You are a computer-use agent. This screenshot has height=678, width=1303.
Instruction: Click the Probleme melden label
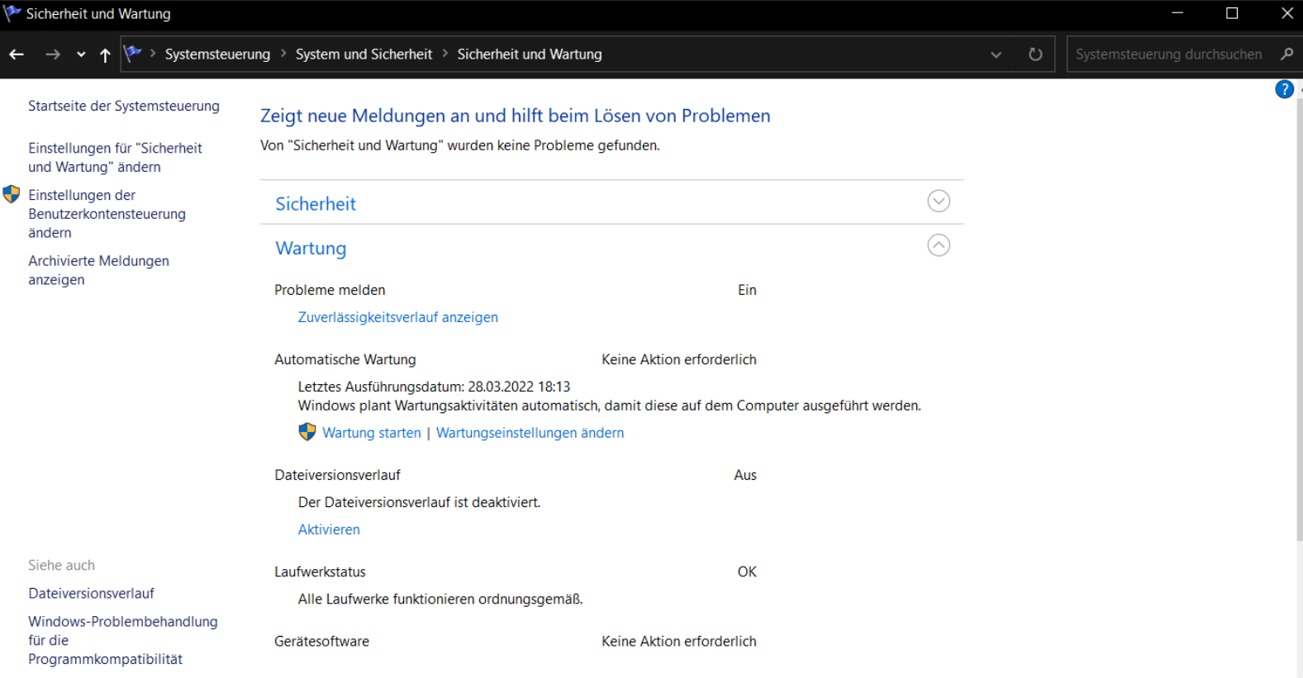coord(330,290)
